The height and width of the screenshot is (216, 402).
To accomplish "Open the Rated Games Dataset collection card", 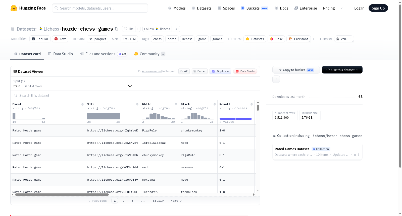I will 317,152.
